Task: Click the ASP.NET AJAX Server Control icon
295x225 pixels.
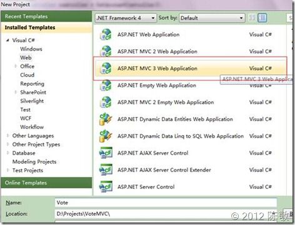Action: point(106,153)
